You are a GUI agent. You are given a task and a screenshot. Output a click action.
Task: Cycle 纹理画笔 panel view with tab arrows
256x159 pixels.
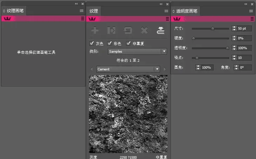click(x=4, y=11)
